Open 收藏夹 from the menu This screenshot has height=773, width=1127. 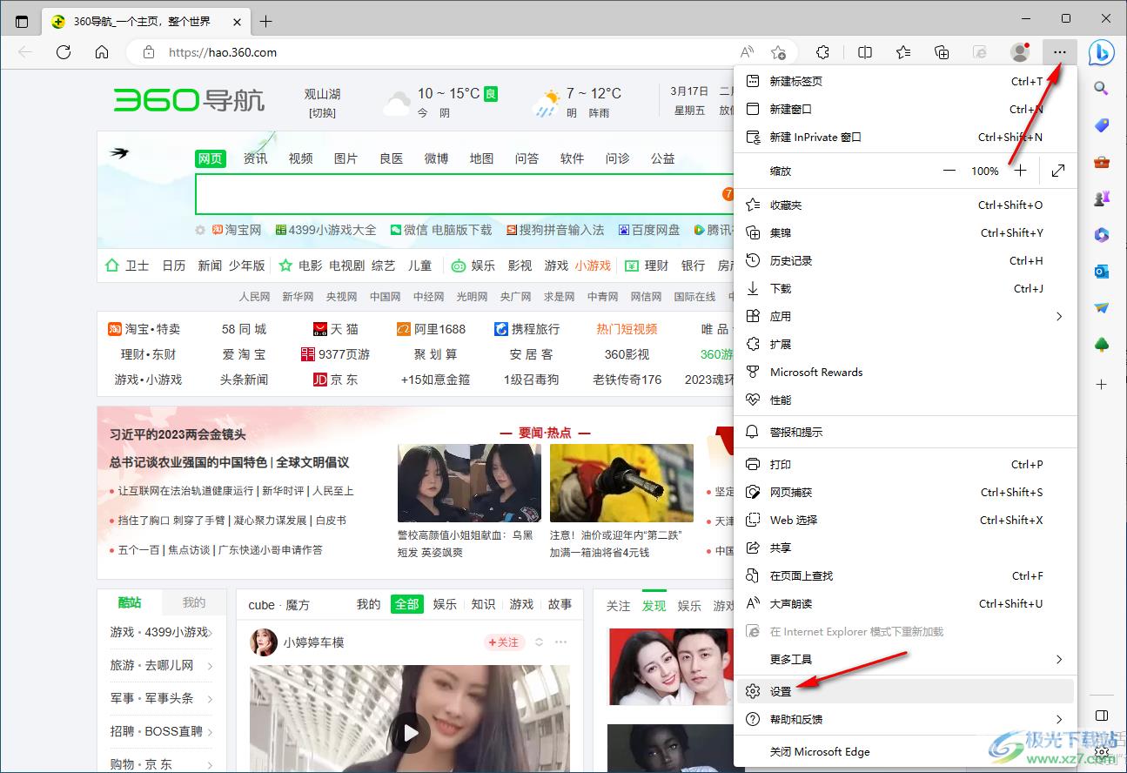coord(905,205)
